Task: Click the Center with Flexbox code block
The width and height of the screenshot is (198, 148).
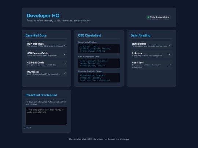Action: coord(99,49)
